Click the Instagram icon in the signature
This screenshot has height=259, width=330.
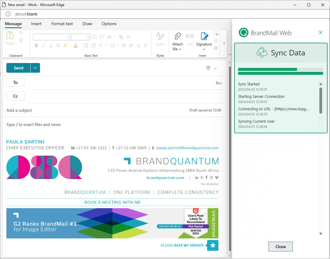[211, 178]
